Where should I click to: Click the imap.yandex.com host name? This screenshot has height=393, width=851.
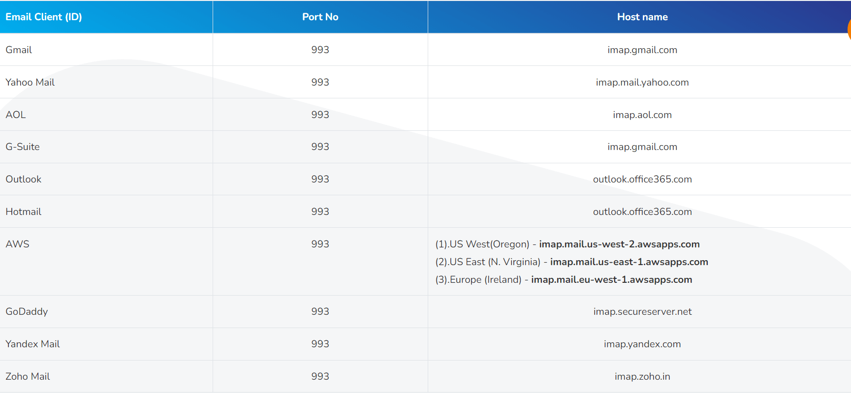(642, 344)
